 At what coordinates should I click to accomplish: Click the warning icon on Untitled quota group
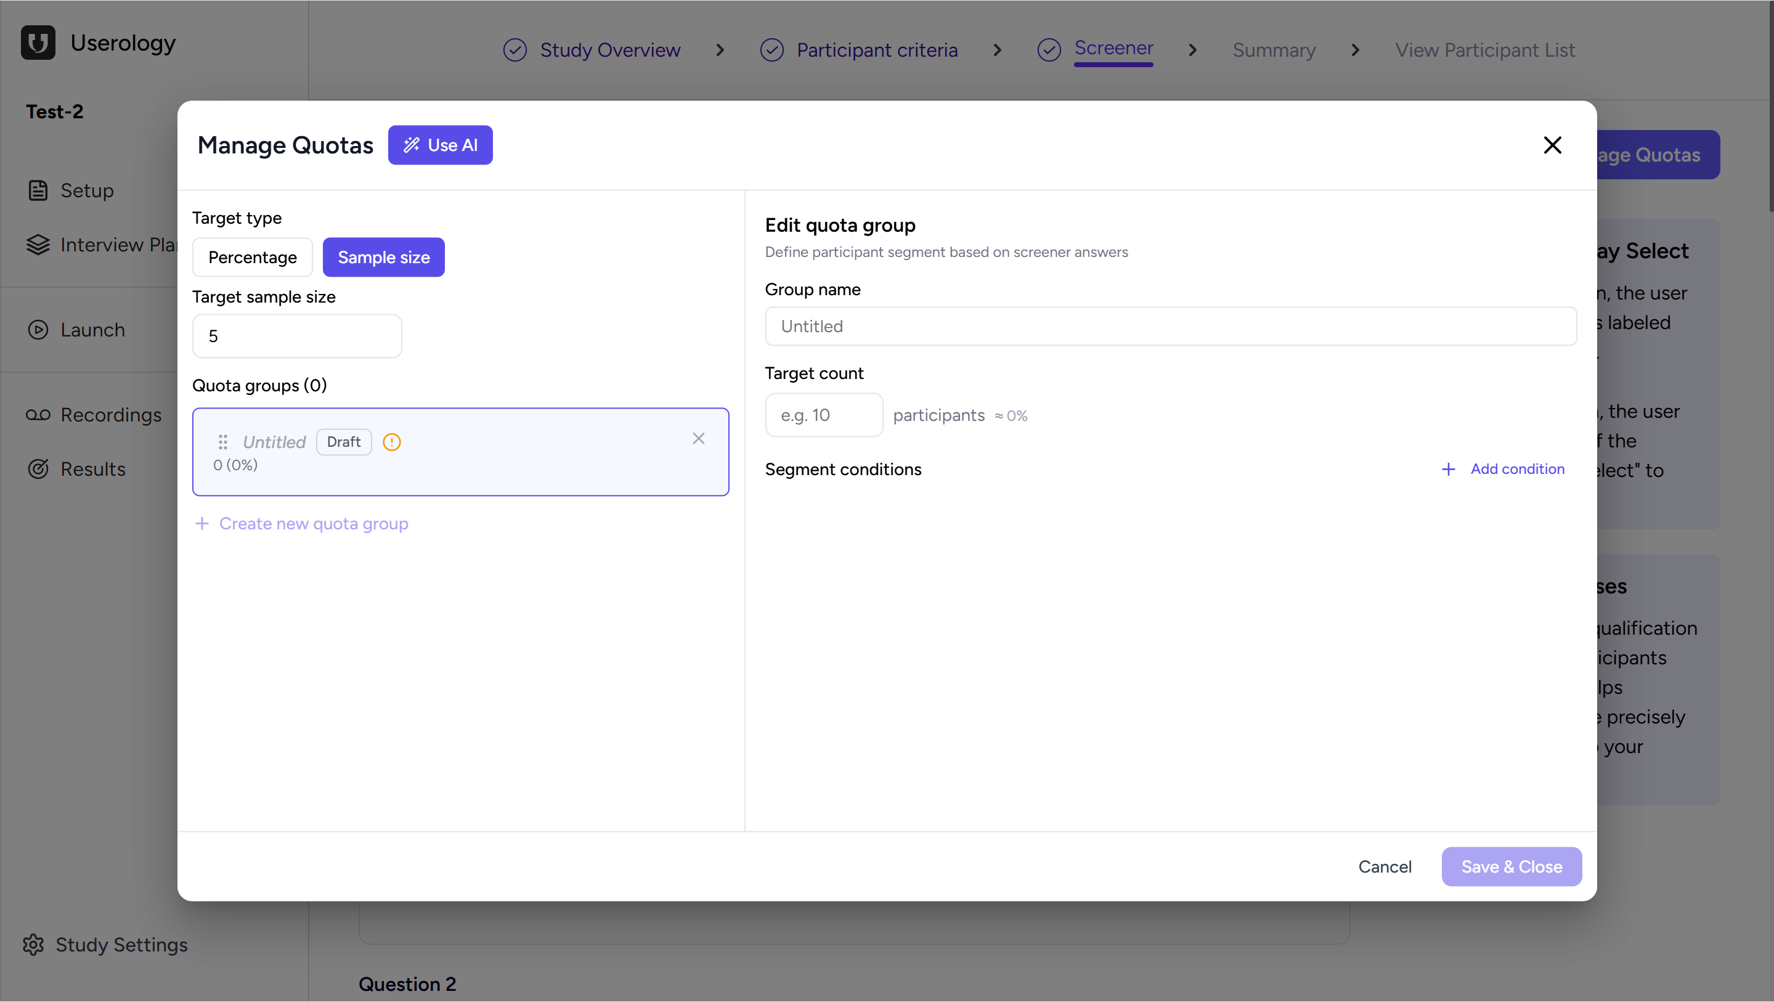(x=392, y=441)
